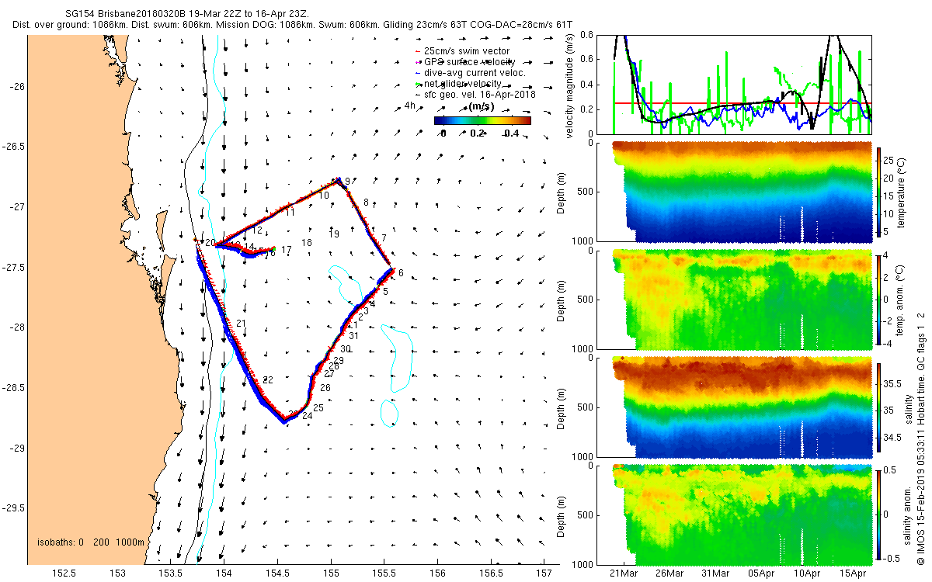Click track waypoint label "21"
This screenshot has width=932, height=582.
click(241, 323)
